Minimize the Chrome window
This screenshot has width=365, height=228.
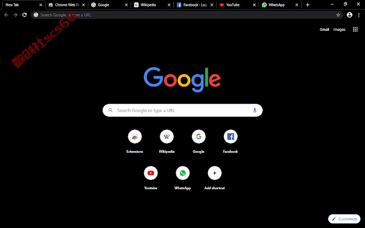coord(332,4)
